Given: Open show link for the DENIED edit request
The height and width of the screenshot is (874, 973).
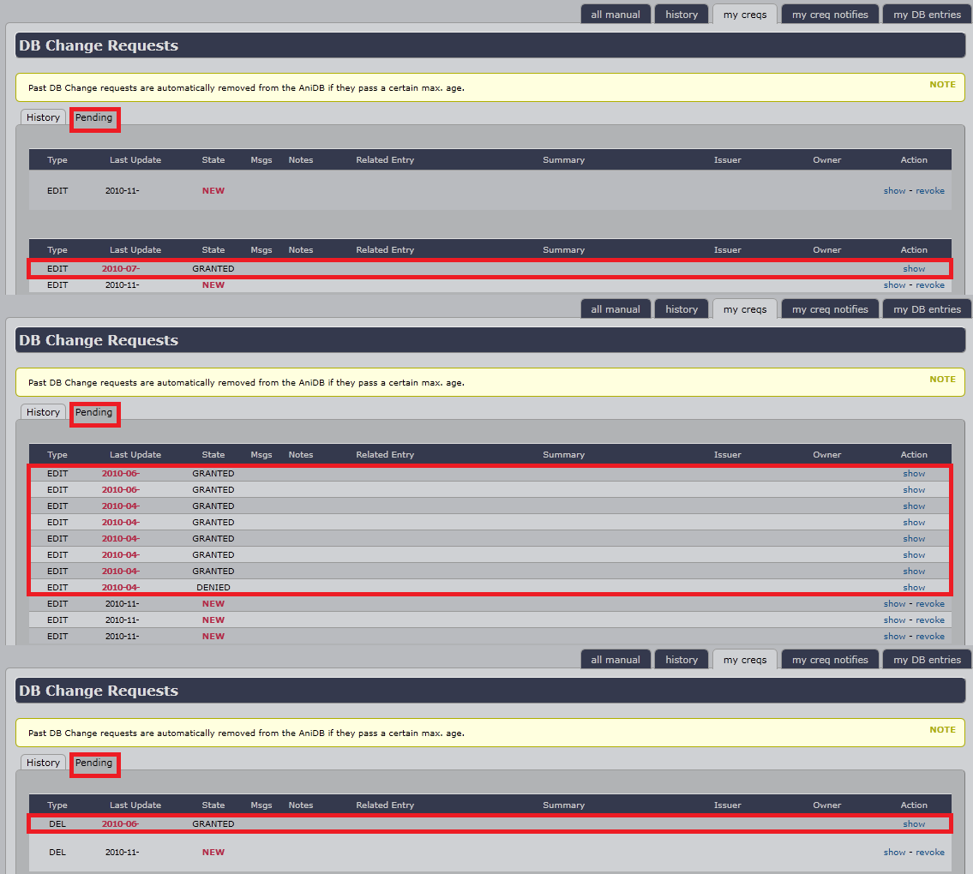Looking at the screenshot, I should click(913, 588).
